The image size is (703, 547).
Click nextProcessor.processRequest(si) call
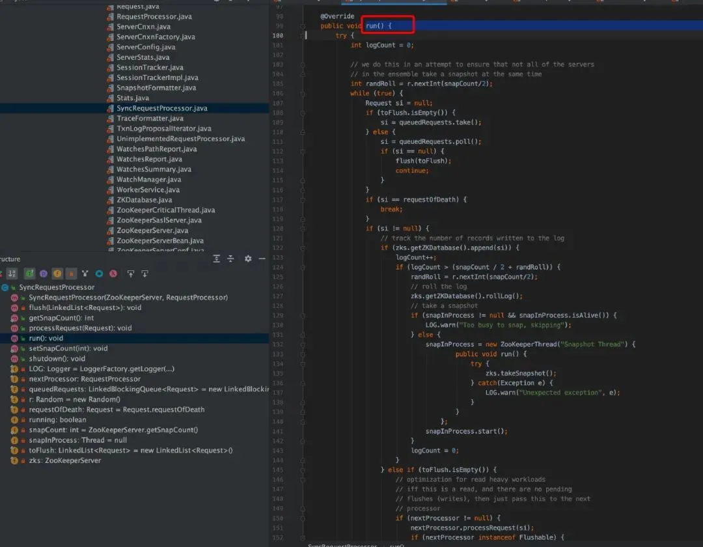tap(472, 527)
